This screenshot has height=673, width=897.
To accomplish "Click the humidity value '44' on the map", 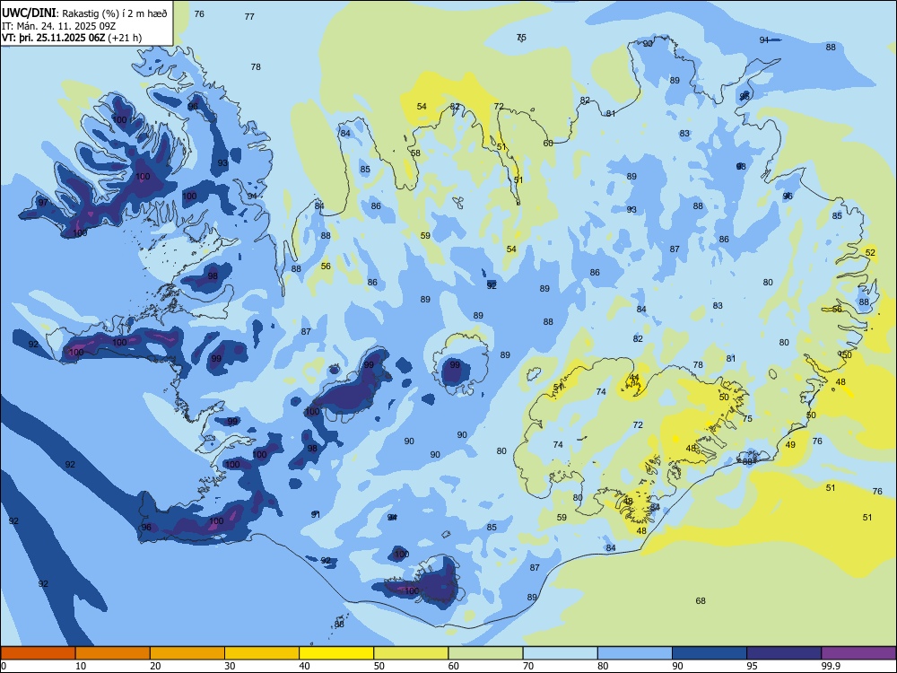I will coord(634,379).
